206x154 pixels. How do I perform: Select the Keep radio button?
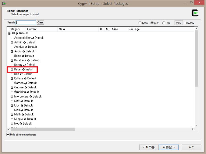point(140,23)
